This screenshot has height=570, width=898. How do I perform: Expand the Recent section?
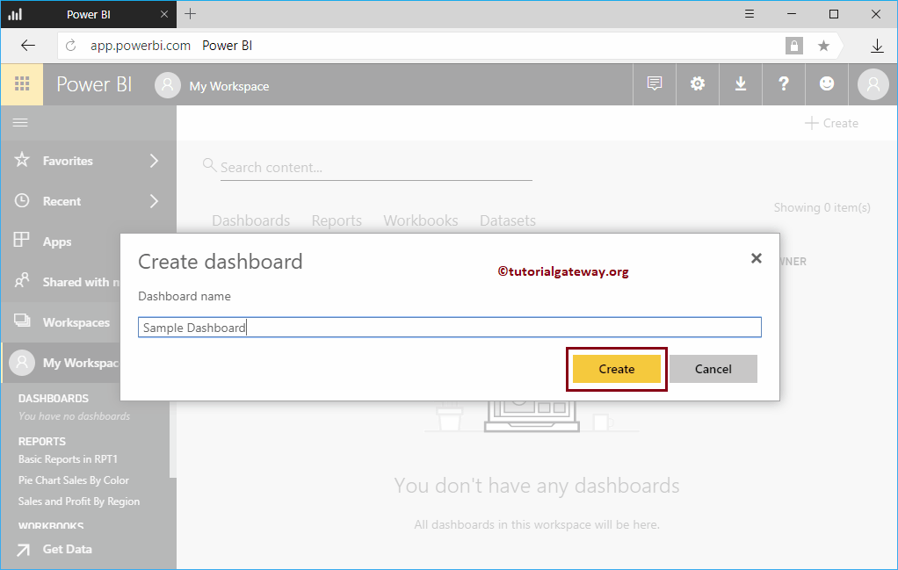pos(61,201)
